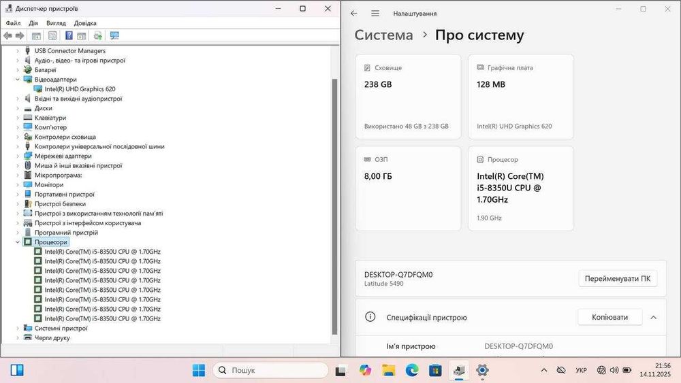Open Microsoft Edge from the taskbar
Image resolution: width=681 pixels, height=383 pixels.
(x=412, y=370)
